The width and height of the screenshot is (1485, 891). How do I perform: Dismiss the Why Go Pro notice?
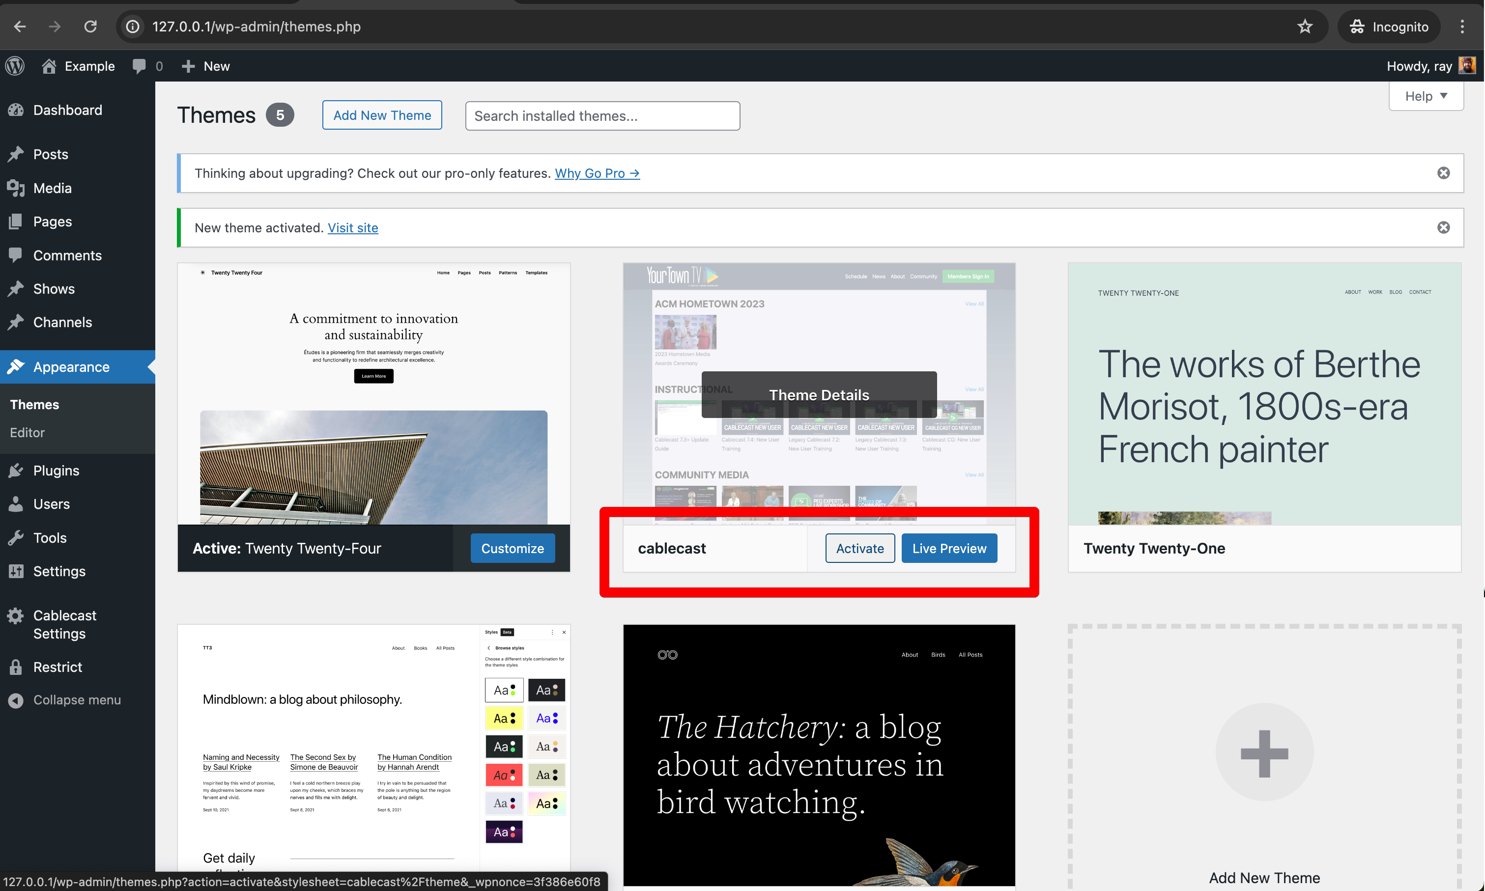coord(1443,173)
